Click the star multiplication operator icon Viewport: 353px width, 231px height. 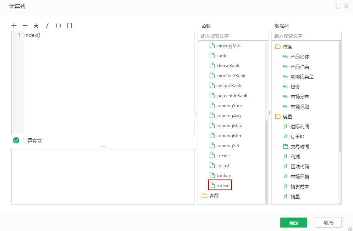coord(36,26)
